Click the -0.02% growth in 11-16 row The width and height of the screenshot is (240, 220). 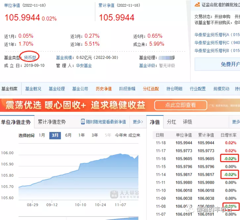[x=230, y=159]
